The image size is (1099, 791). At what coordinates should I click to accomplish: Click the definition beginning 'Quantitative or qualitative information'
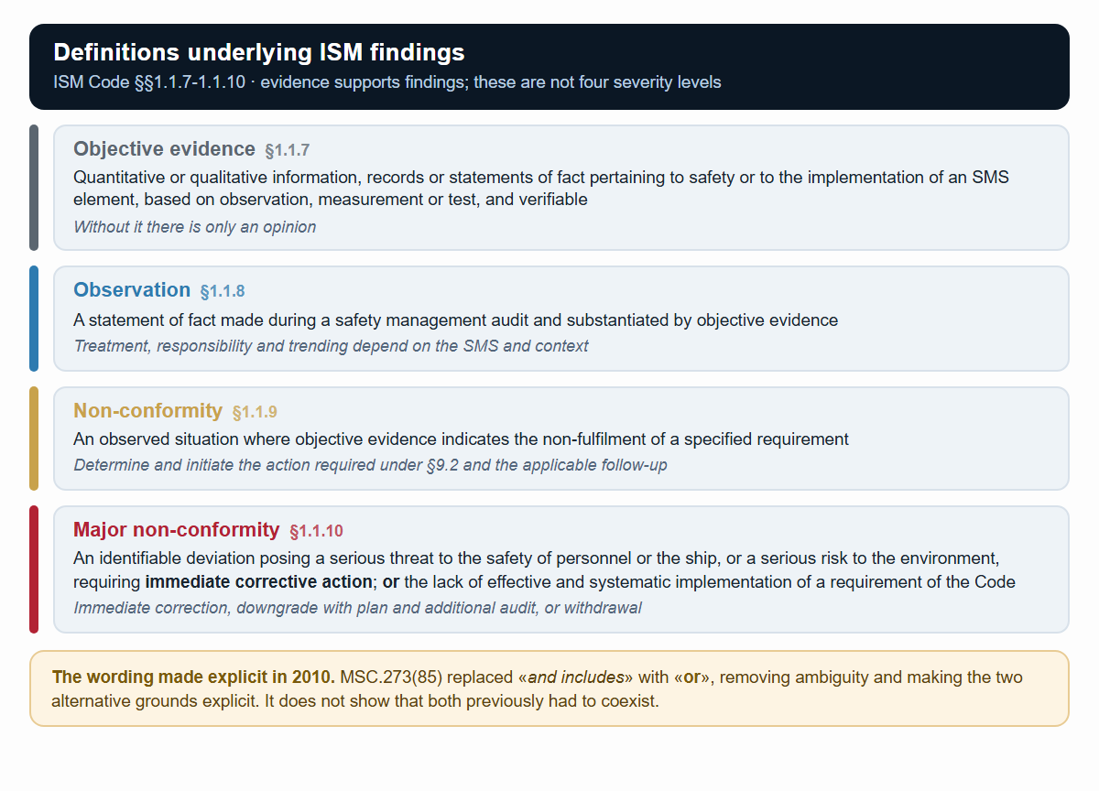tap(541, 188)
